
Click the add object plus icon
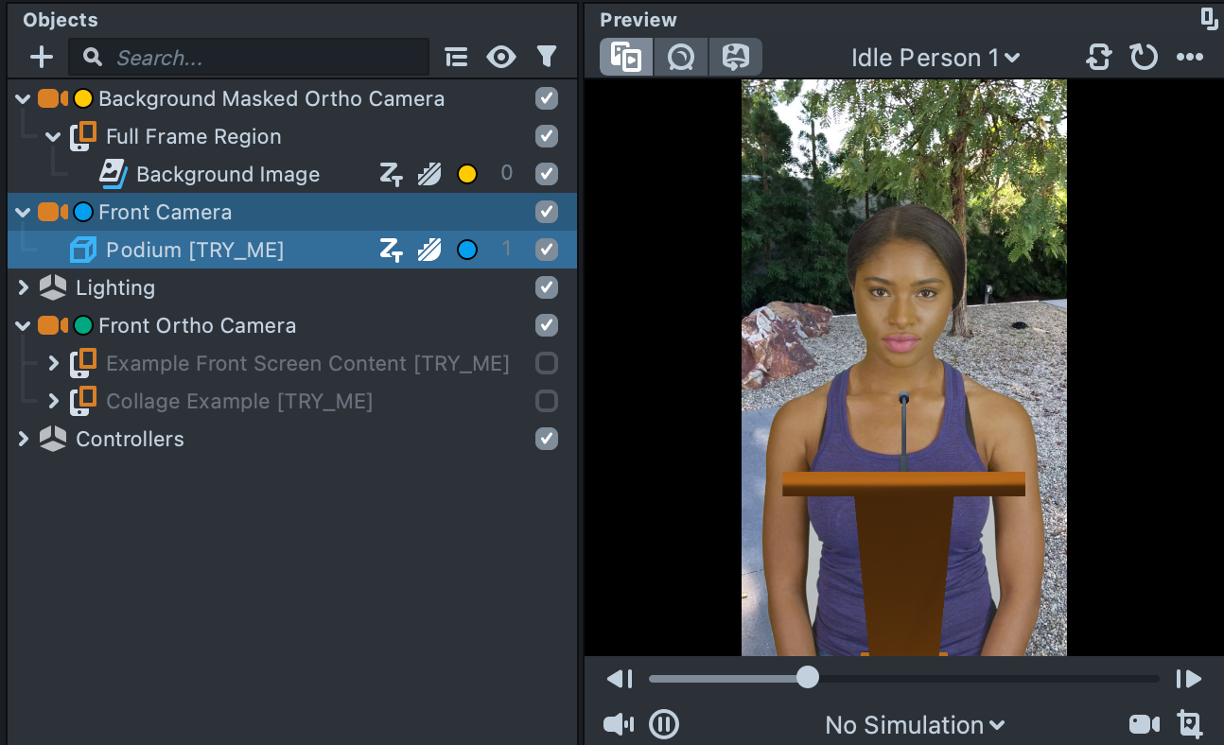pyautogui.click(x=42, y=58)
